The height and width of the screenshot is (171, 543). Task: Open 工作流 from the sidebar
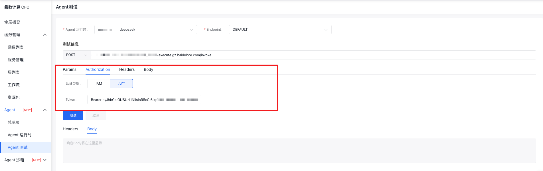(x=14, y=85)
